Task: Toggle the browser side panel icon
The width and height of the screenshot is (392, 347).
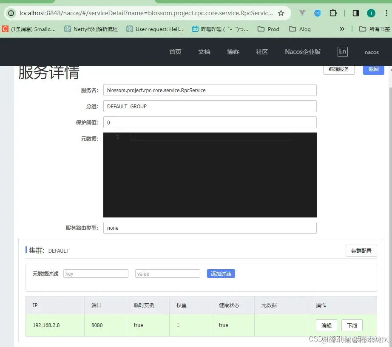Action: 355,13
